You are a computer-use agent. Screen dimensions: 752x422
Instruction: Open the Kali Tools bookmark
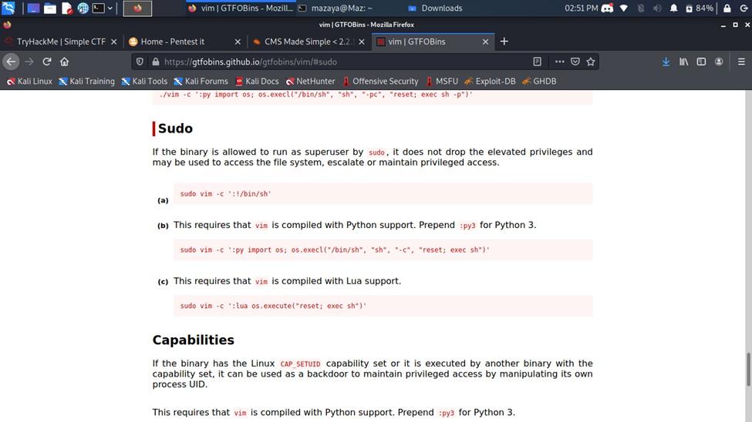click(144, 81)
